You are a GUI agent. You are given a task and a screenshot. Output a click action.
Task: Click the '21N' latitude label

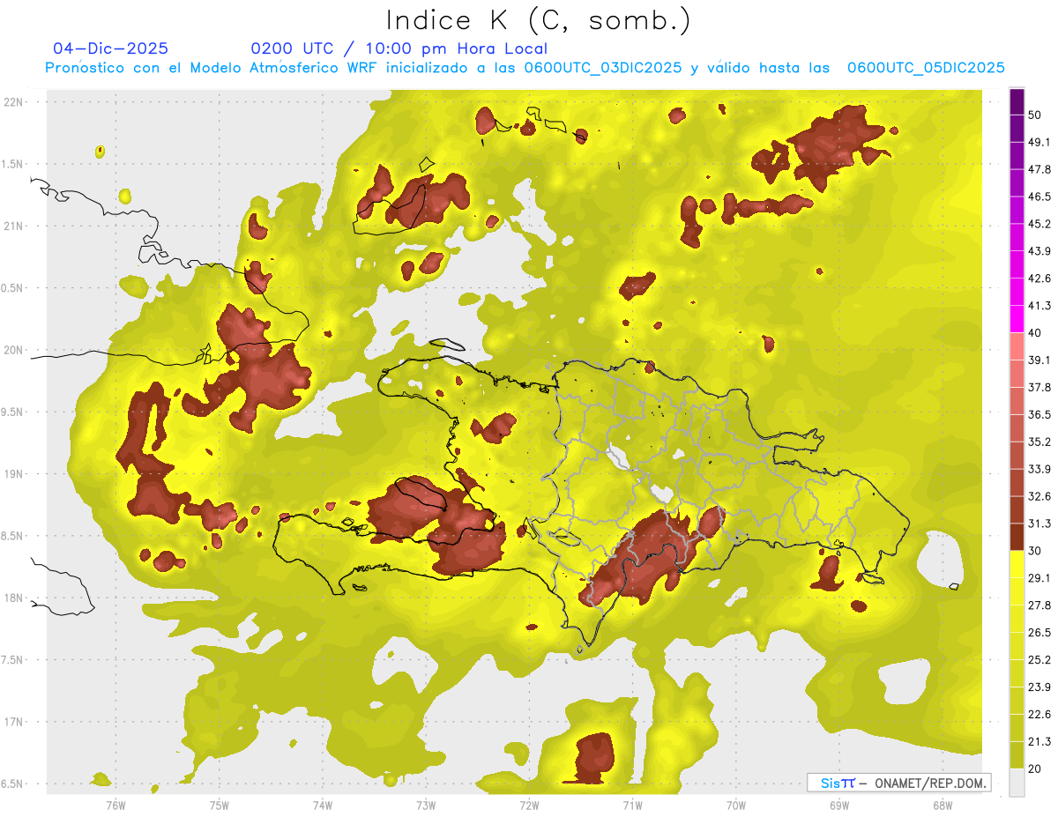(15, 226)
